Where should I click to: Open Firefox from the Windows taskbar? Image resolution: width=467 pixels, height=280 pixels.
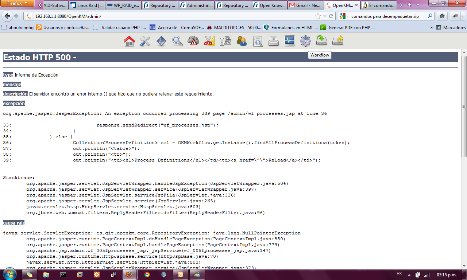pos(130,275)
